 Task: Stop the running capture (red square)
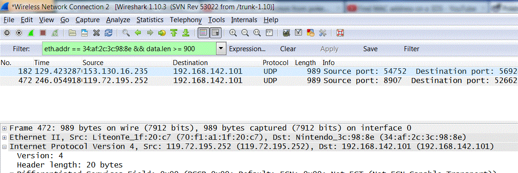[42, 33]
